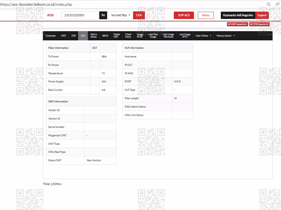Click the Vendor ID row label
This screenshot has height=210, width=281.
coord(54,110)
